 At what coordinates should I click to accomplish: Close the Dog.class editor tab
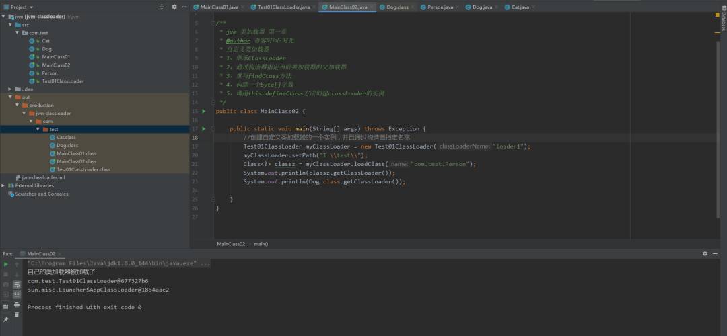point(413,7)
